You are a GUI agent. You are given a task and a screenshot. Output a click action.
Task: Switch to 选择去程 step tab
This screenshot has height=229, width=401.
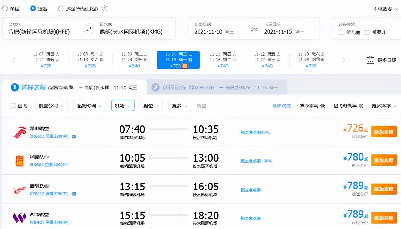(74, 88)
